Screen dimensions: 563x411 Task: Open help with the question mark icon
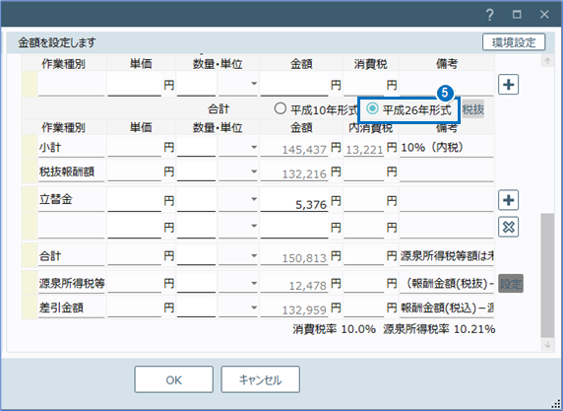[489, 15]
